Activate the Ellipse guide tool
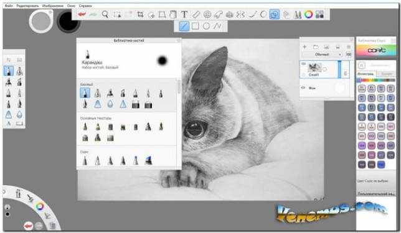The image size is (401, 233). (x=207, y=14)
